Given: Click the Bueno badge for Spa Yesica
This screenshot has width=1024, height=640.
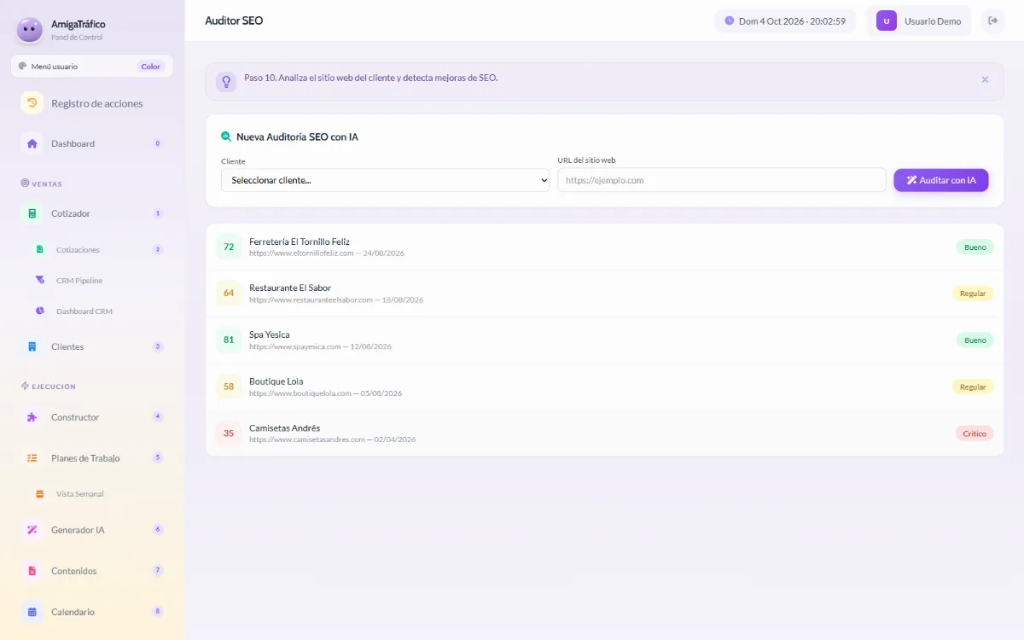Looking at the screenshot, I should [x=975, y=340].
